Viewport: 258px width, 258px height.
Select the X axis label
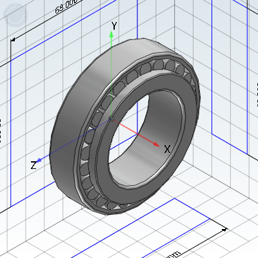pyautogui.click(x=167, y=149)
